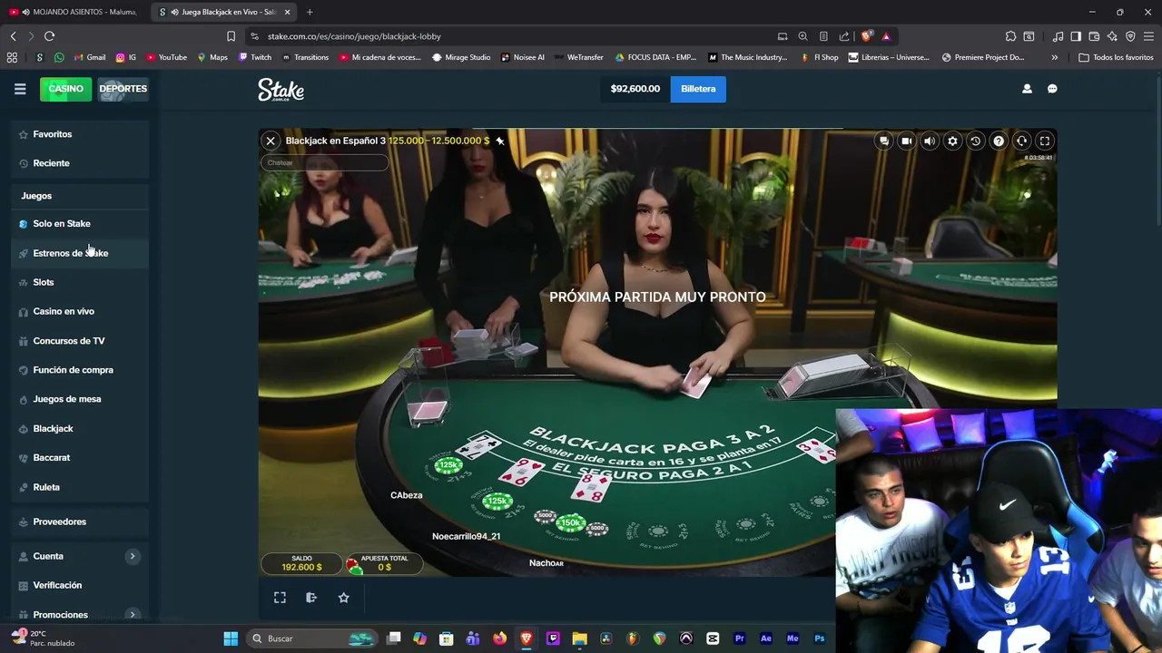Toggle the hamburger sidebar menu
The height and width of the screenshot is (653, 1162).
[20, 89]
